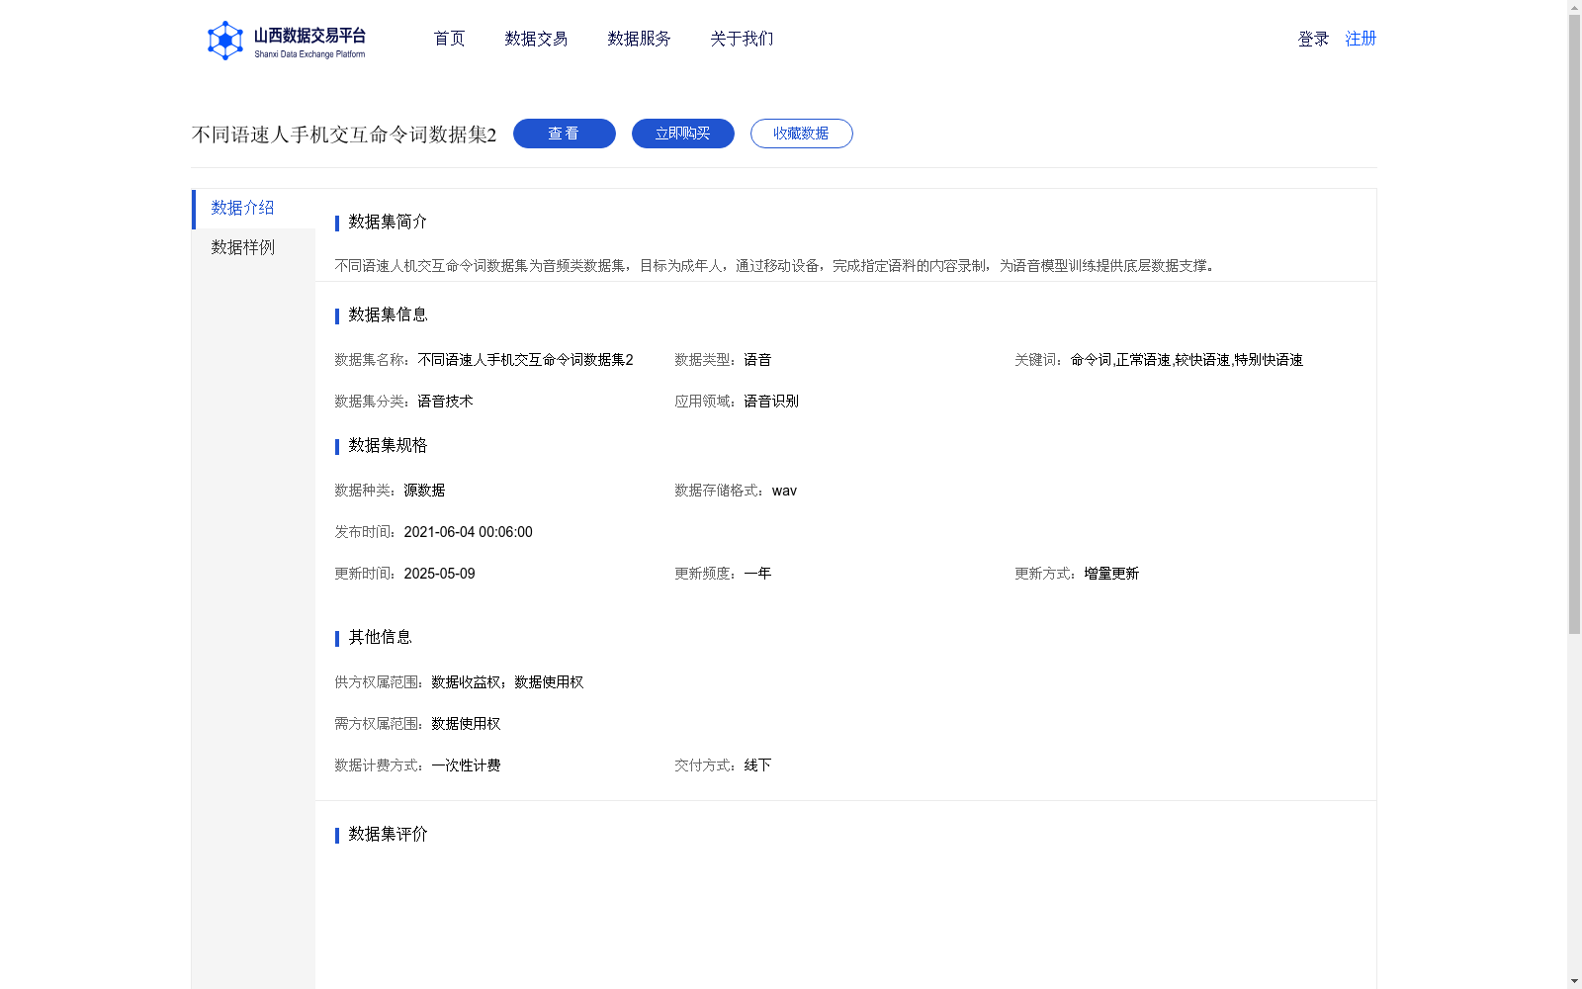
Task: Open the 数据服务 navigation menu
Action: coord(639,39)
